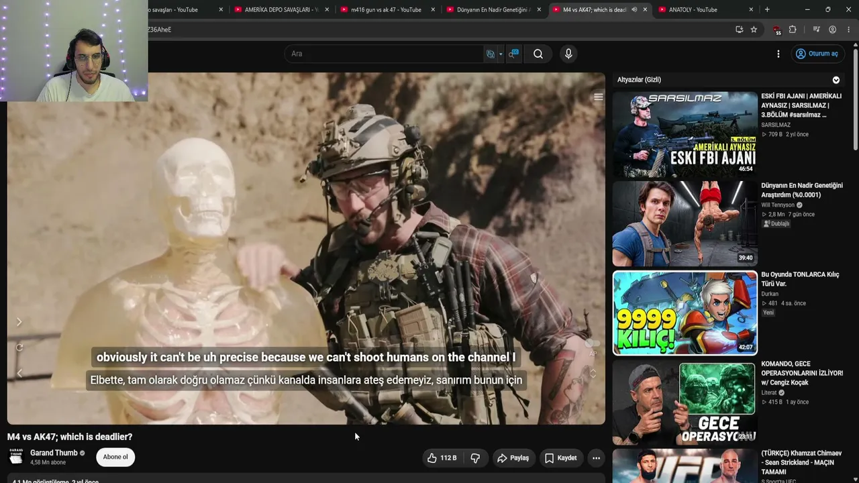
Task: Click the Dublajlı badge under Will Tennyson
Action: coord(776,223)
